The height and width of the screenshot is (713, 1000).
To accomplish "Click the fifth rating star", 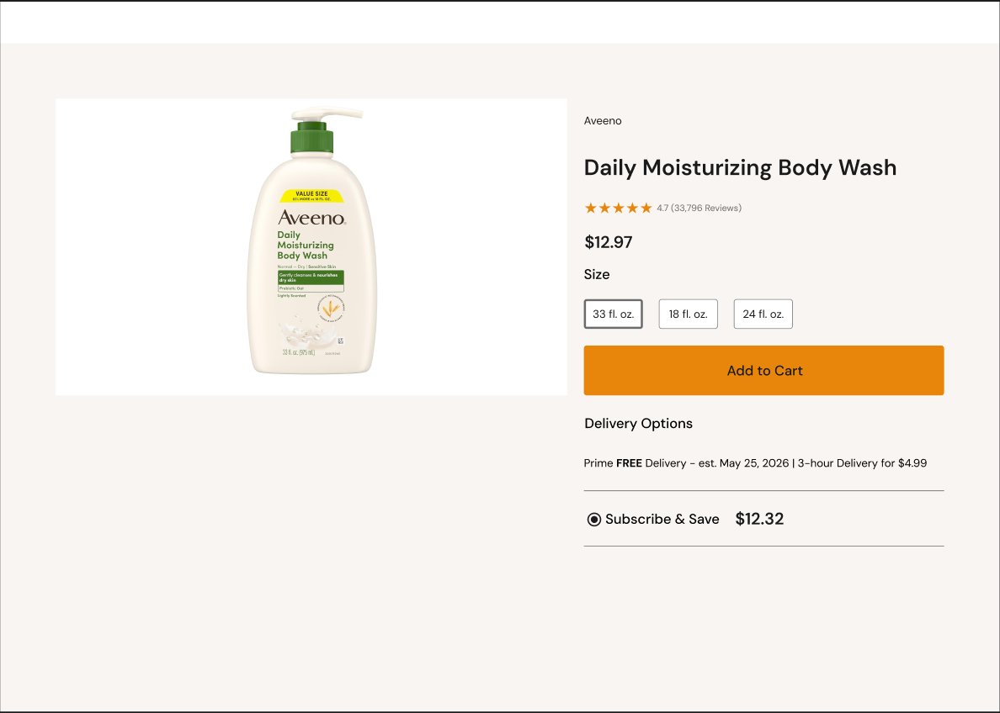I will (x=646, y=208).
